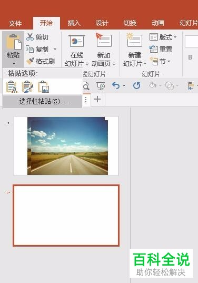Expand the 新建幻灯片 dropdown arrow
Image resolution: width=198 pixels, height=283 pixels.
pyautogui.click(x=145, y=63)
